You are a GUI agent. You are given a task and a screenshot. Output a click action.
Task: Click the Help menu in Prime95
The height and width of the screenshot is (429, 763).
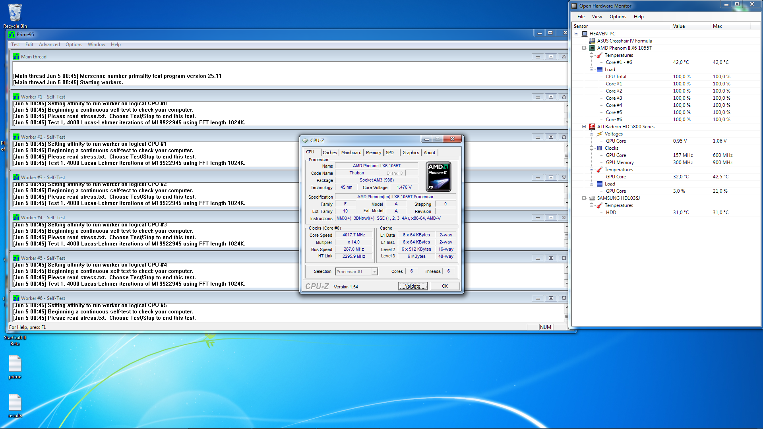[116, 44]
